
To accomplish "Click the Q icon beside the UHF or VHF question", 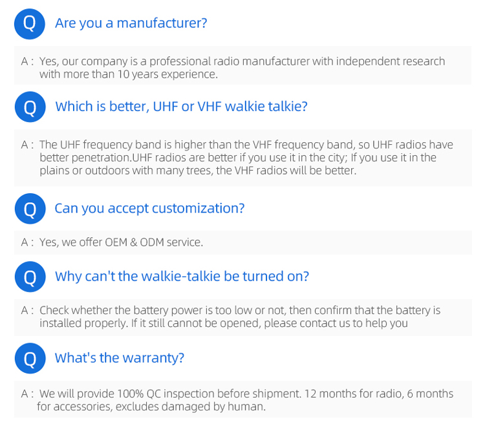I will click(x=30, y=107).
